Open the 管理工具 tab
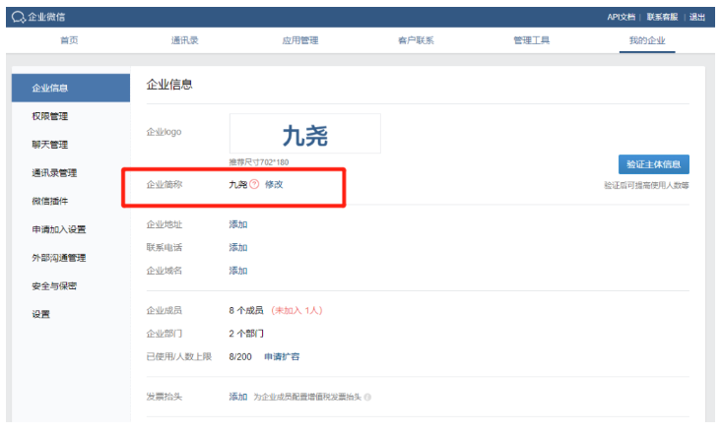Screen dimensions: 722x434 (531, 40)
